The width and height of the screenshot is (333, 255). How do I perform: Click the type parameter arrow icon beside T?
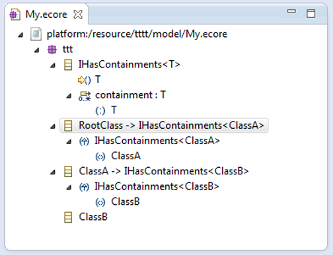tap(84, 80)
